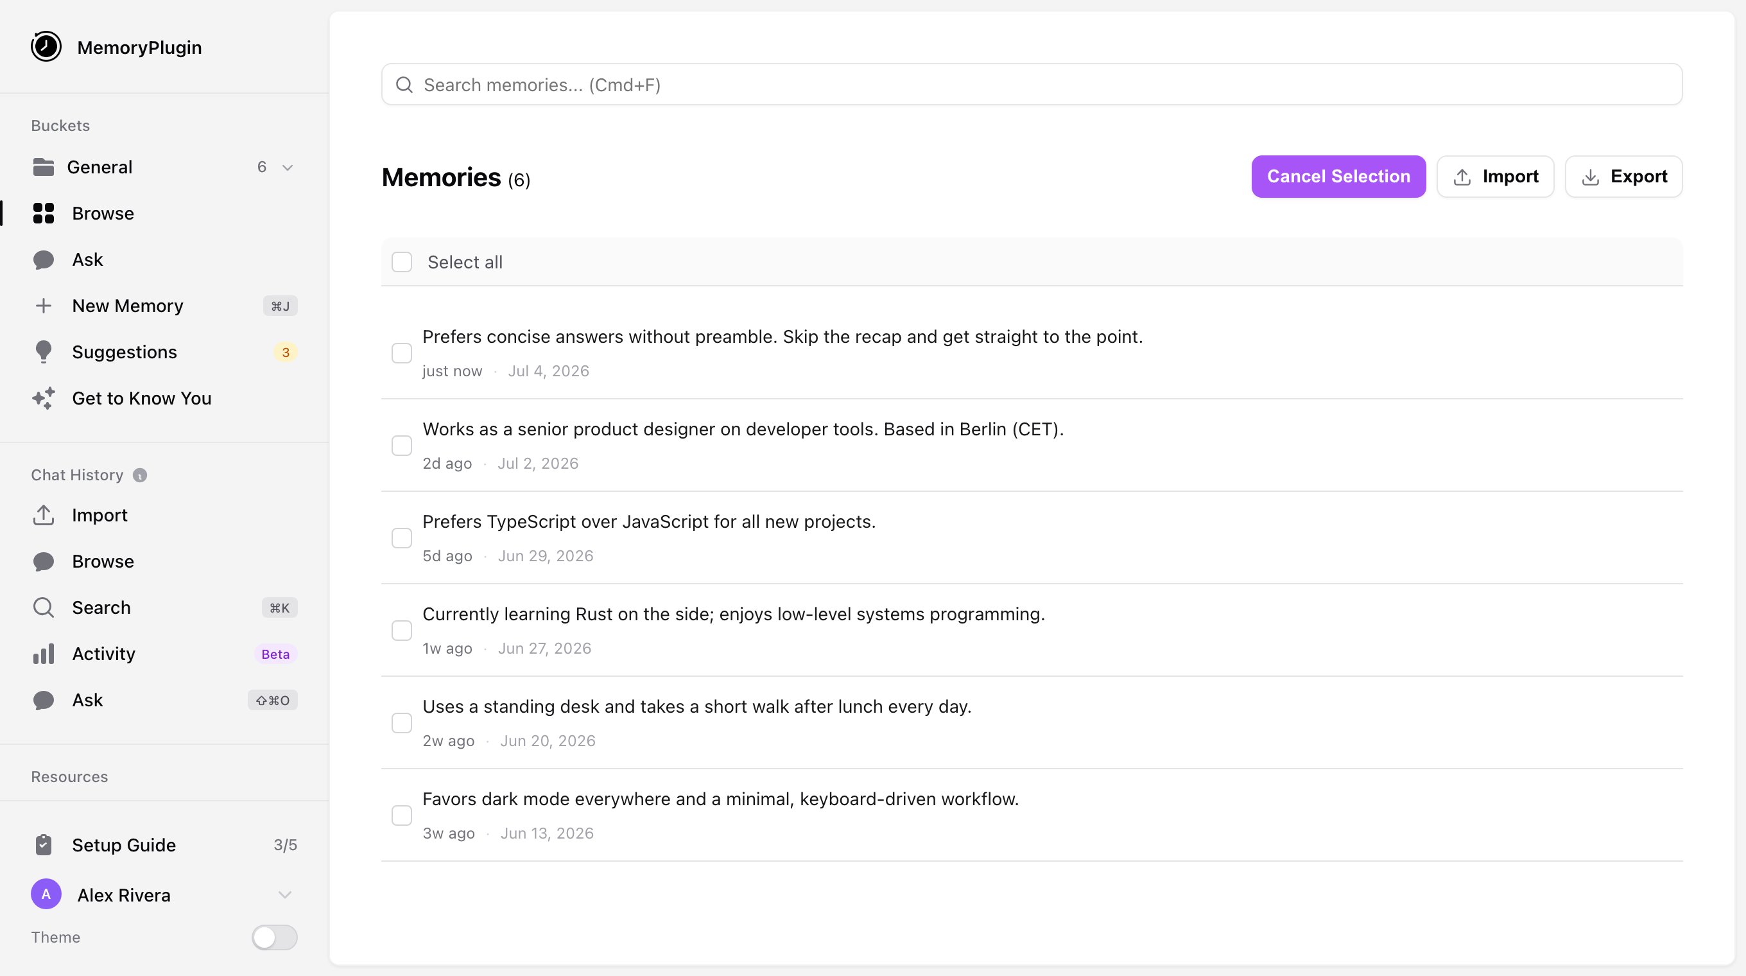The height and width of the screenshot is (976, 1746).
Task: Check the 'Prefers concise answers' memory checkbox
Action: click(x=402, y=353)
